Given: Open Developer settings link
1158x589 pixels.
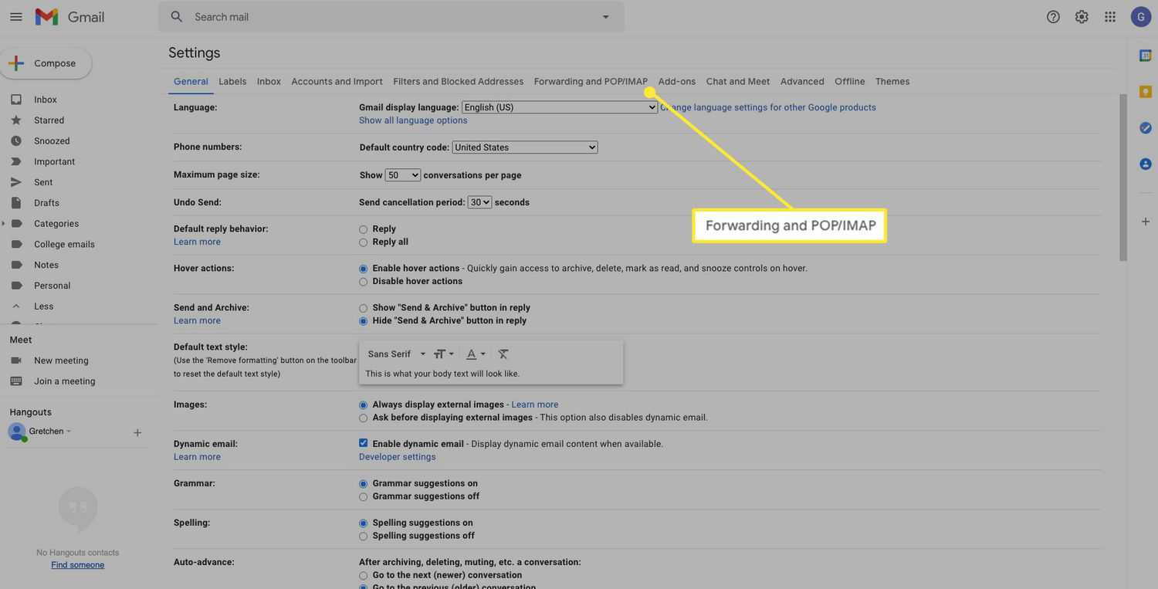Looking at the screenshot, I should 397,457.
